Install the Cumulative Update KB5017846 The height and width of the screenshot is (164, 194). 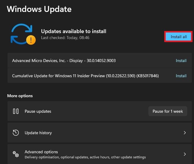(x=181, y=76)
